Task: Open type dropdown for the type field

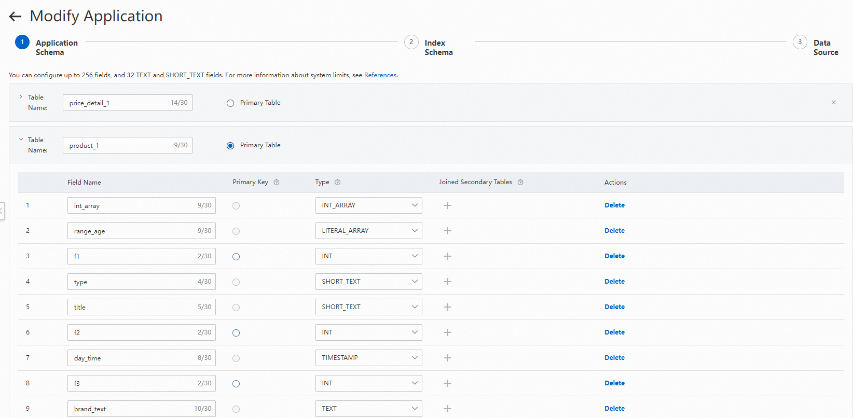Action: (368, 282)
